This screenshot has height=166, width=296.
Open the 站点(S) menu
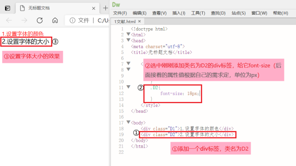(x=239, y=13)
